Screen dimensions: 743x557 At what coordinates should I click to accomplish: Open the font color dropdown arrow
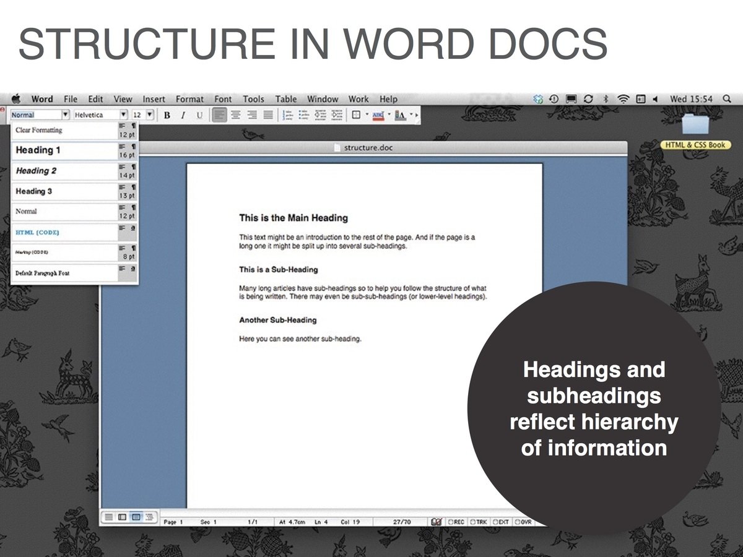[410, 114]
